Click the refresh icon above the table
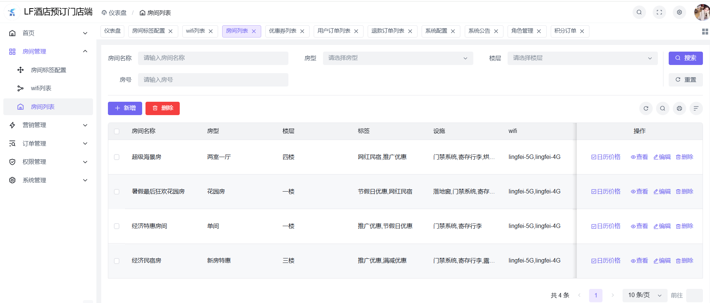The height and width of the screenshot is (303, 710). [646, 108]
